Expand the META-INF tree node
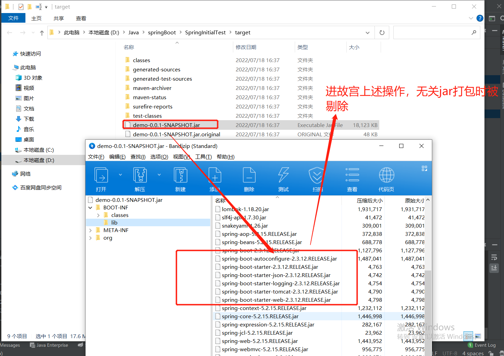Screen dimensions: 504x356 (x=90, y=230)
